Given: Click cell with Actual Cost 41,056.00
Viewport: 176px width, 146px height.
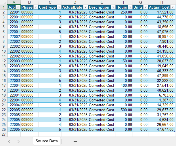Looking at the screenshot, I should coord(162,56).
